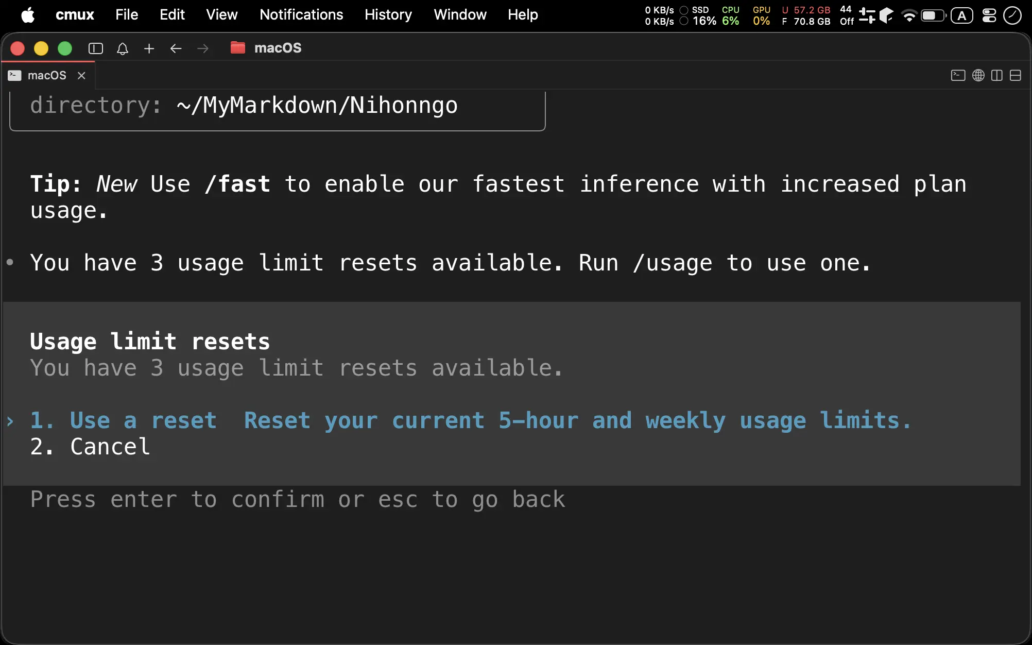The height and width of the screenshot is (645, 1032).
Task: Click the ~/MyMarkdown/Nihonngo directory path
Action: (317, 105)
